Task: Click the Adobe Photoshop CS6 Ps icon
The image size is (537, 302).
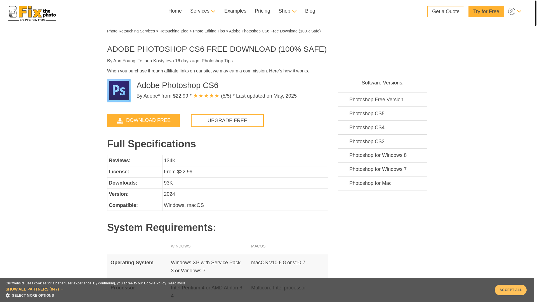Action: (x=119, y=91)
